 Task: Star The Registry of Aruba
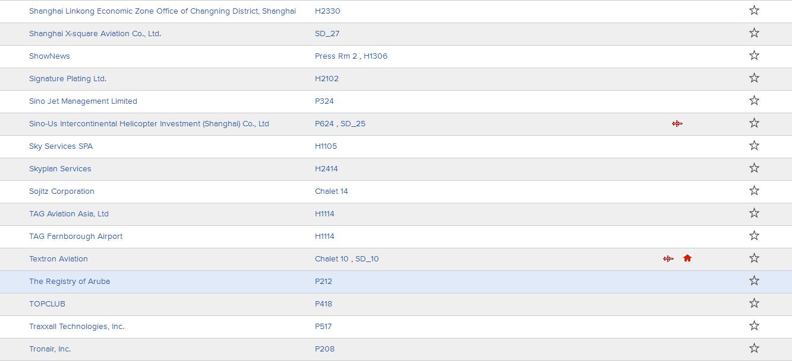pos(754,280)
